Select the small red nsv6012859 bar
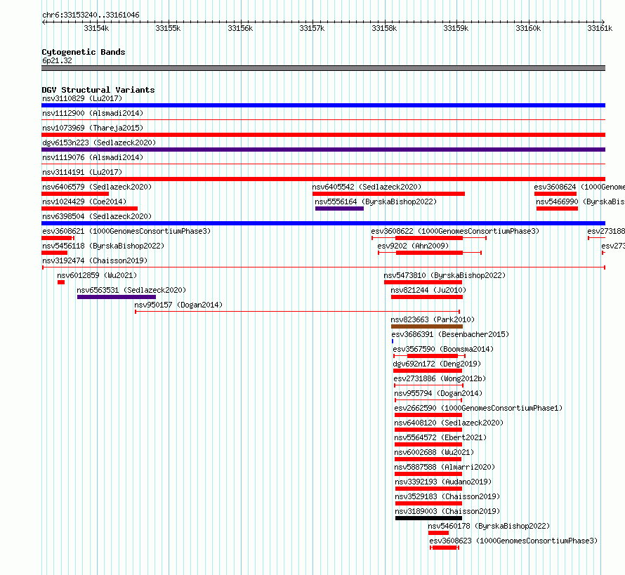625x575 pixels. click(x=61, y=282)
